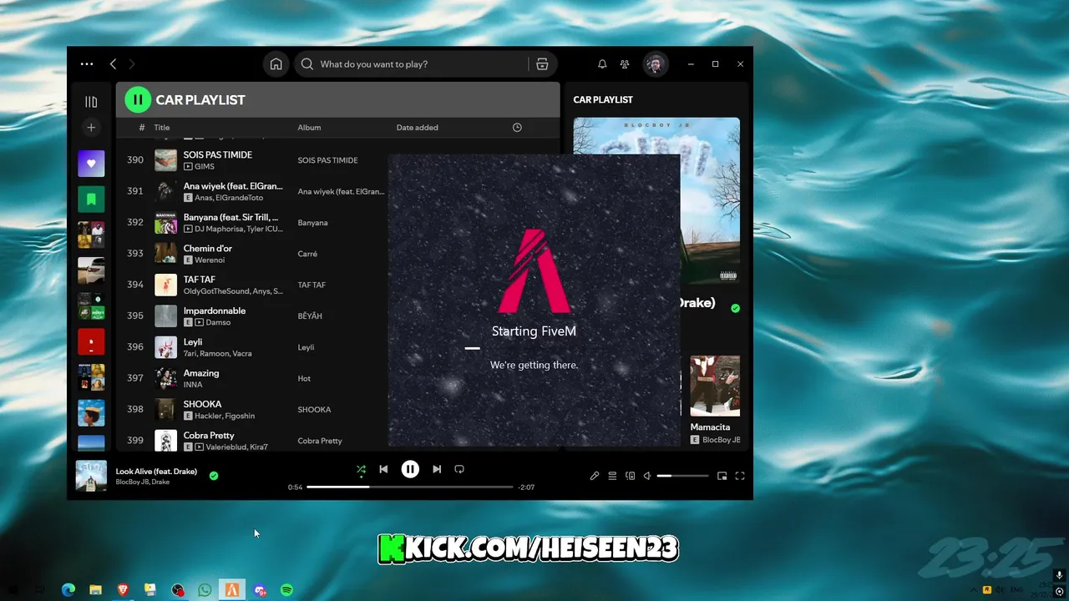Open the Mamacita cover in right panel
1069x601 pixels.
coord(715,386)
